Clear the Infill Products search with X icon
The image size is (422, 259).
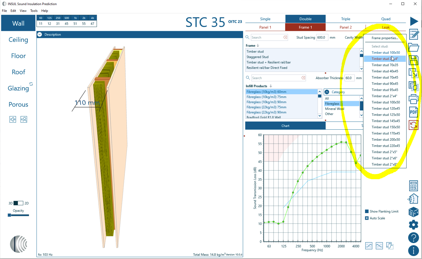tap(303, 78)
